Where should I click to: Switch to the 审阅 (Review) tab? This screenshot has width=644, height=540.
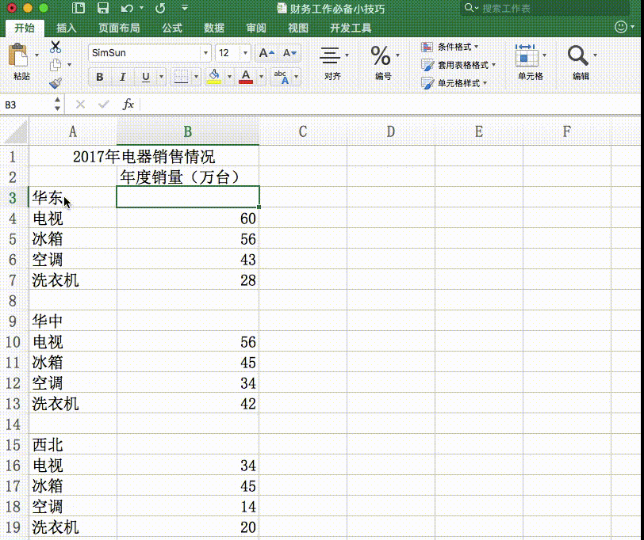(256, 28)
